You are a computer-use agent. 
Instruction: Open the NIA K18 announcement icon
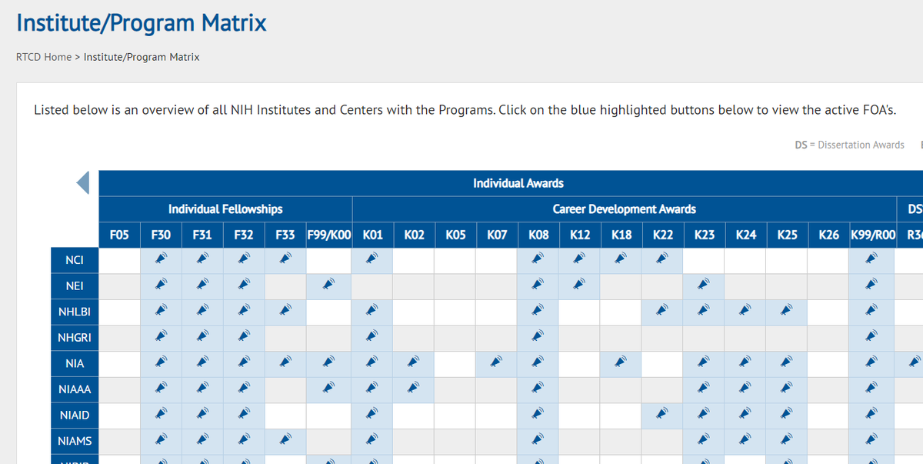[x=620, y=362]
